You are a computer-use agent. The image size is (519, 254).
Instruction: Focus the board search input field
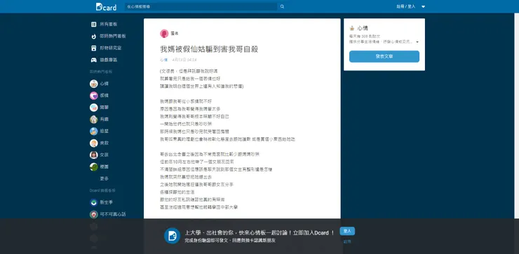click(201, 6)
